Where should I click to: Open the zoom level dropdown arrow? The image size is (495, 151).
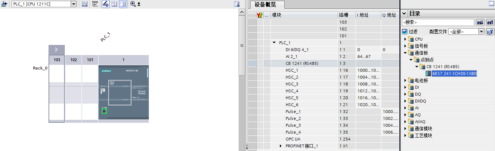139,4
